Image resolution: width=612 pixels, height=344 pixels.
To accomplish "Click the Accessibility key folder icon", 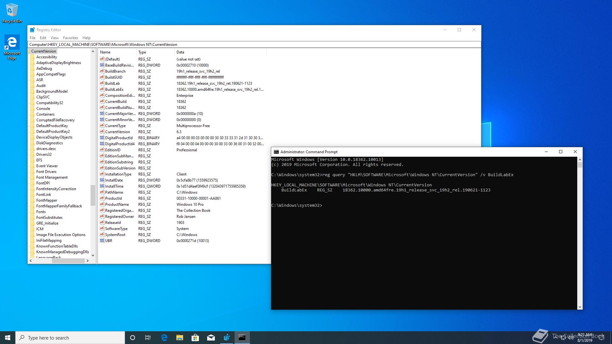I will (32, 57).
